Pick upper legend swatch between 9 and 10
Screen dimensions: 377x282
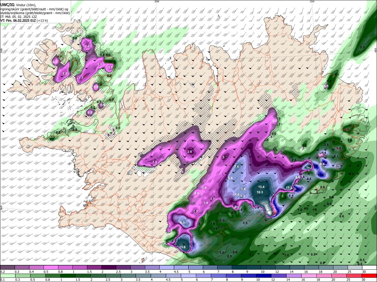(254, 268)
